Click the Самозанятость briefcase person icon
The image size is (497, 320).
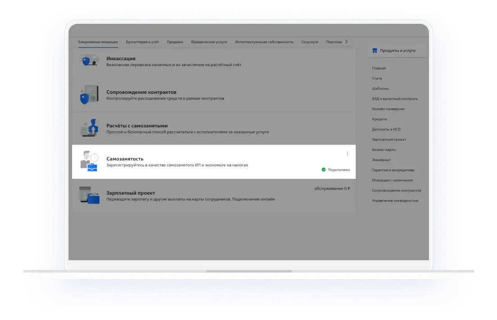click(x=89, y=162)
